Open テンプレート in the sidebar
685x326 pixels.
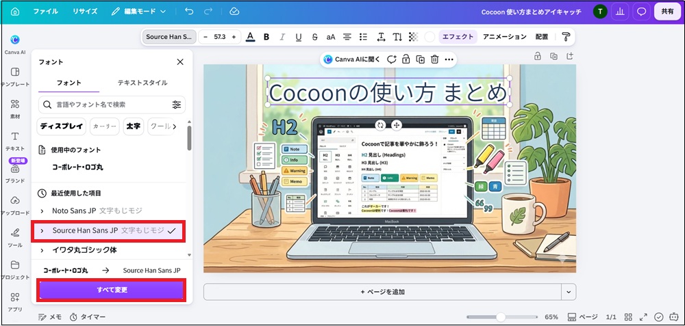click(15, 77)
